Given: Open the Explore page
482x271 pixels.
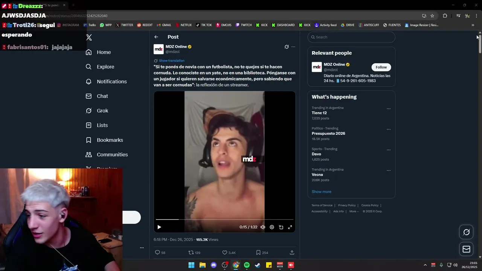Looking at the screenshot, I should [x=100, y=67].
